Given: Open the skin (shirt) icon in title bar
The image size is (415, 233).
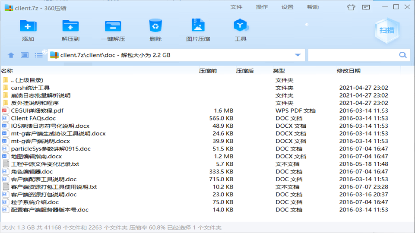Looking at the screenshot, I should [351, 7].
